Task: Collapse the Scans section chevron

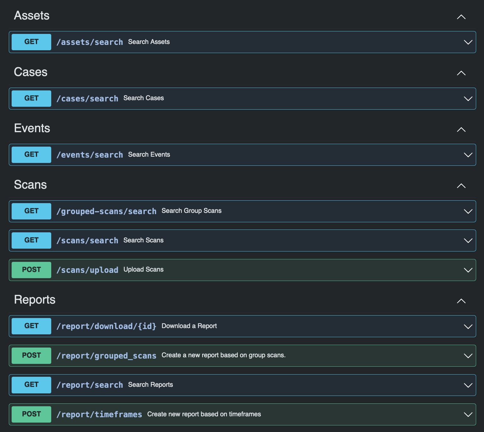Action: (x=461, y=186)
